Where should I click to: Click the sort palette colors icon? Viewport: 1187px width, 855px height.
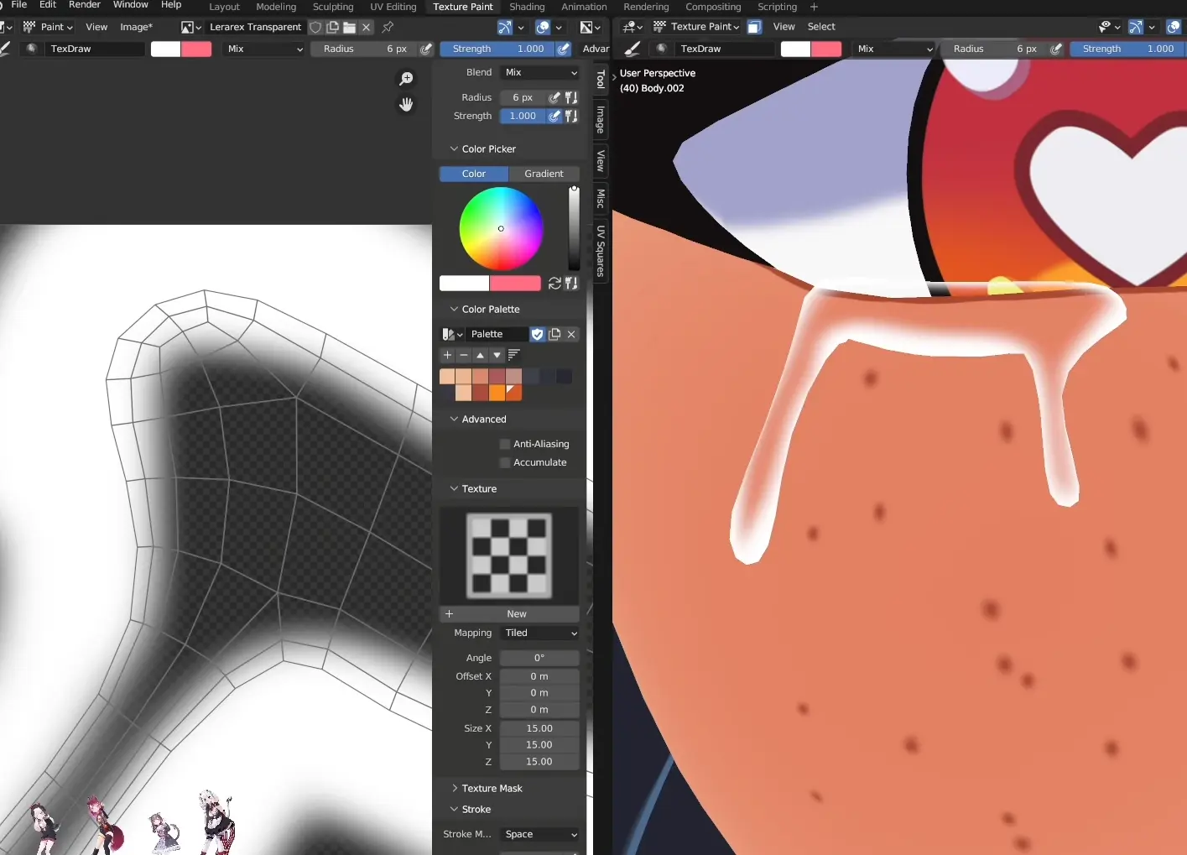point(514,355)
